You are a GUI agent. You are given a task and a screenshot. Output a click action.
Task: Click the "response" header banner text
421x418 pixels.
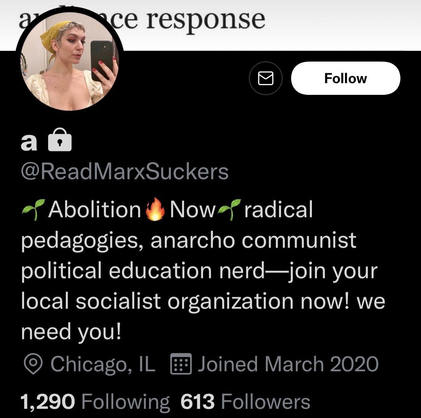click(206, 20)
